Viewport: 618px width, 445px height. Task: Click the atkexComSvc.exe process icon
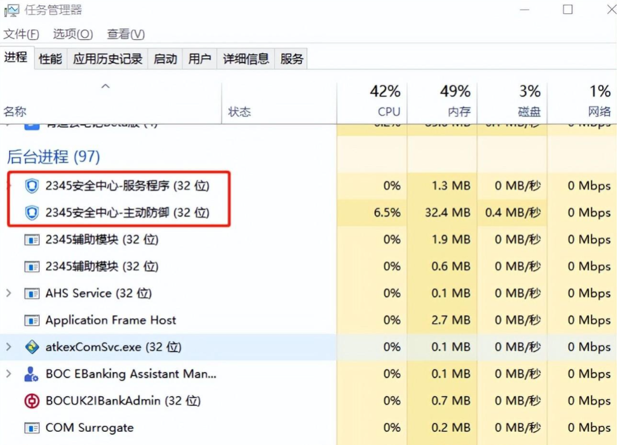coord(32,347)
